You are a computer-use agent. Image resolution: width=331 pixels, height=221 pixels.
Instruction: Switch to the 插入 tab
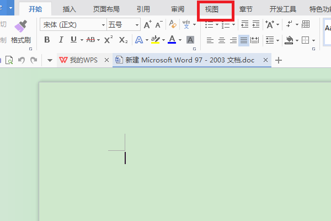70,9
